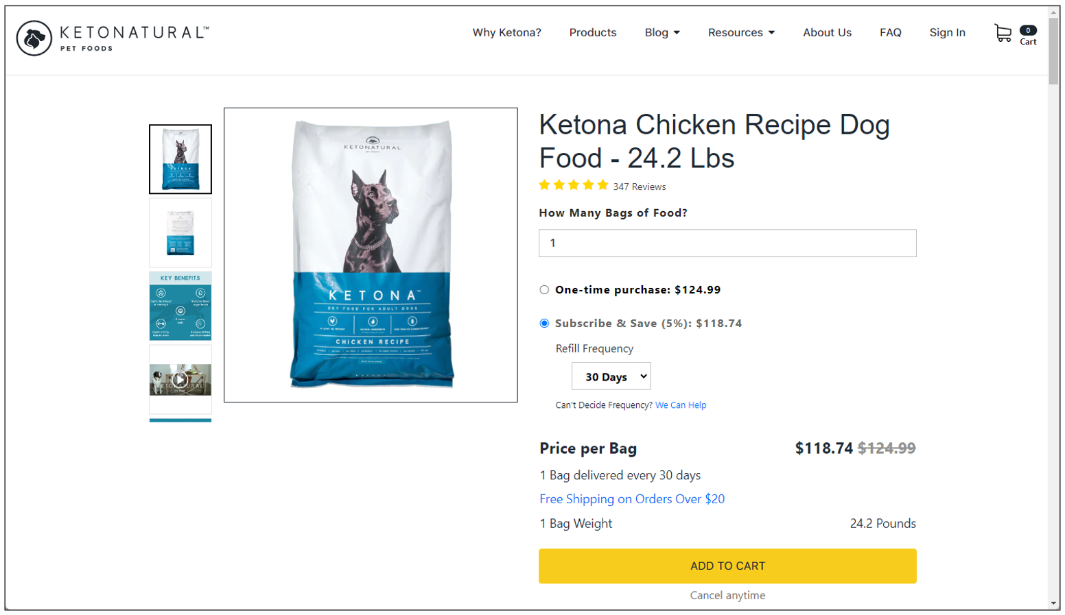Go to the Products page
This screenshot has height=615, width=1065.
tap(593, 33)
